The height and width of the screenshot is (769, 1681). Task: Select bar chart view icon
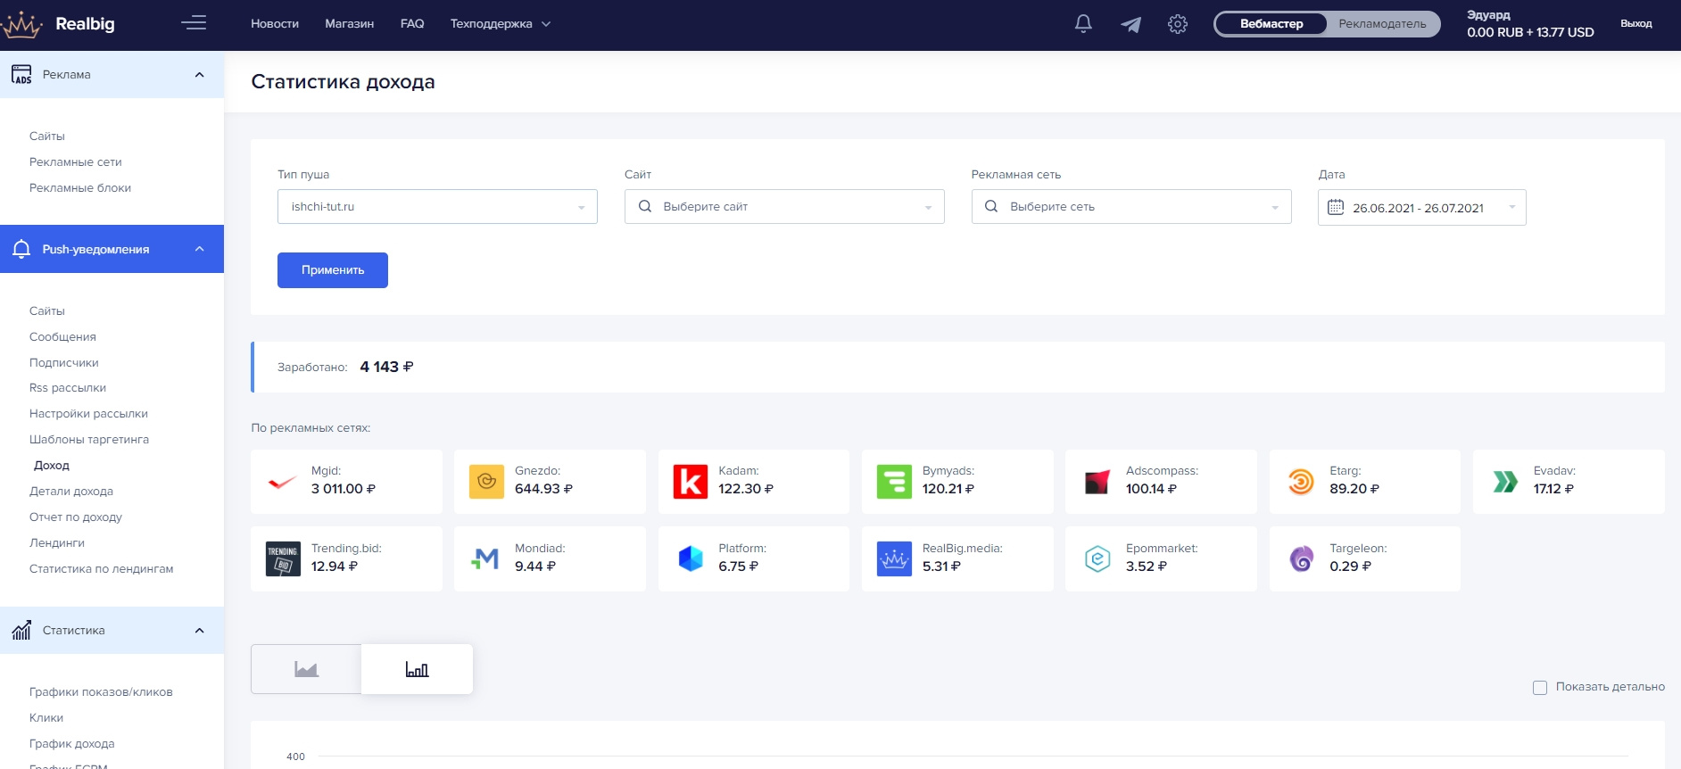tap(417, 669)
